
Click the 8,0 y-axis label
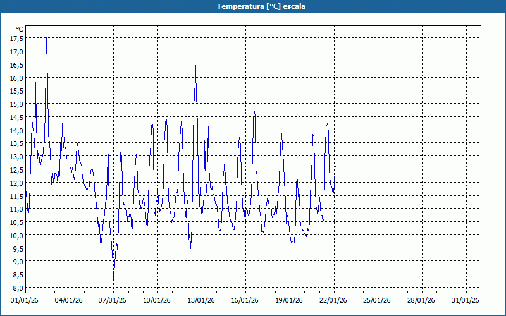coord(18,288)
